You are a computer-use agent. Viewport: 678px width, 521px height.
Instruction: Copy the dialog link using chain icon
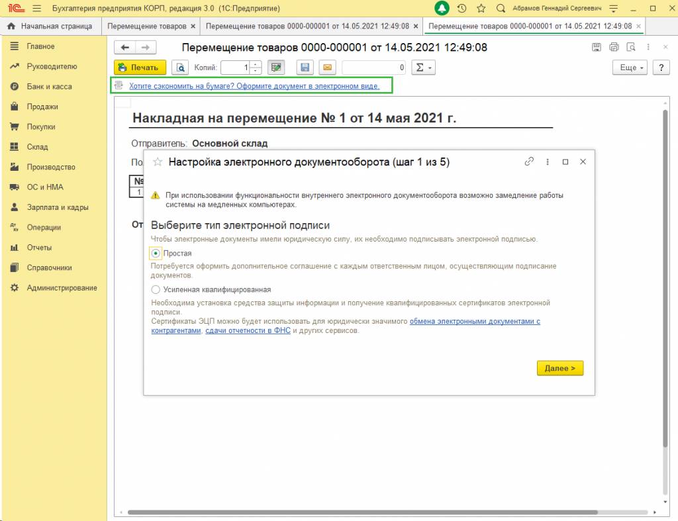529,162
